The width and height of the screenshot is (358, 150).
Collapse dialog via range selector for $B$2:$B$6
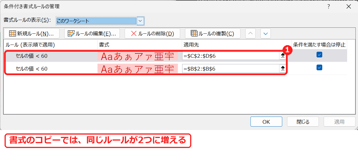click(283, 69)
